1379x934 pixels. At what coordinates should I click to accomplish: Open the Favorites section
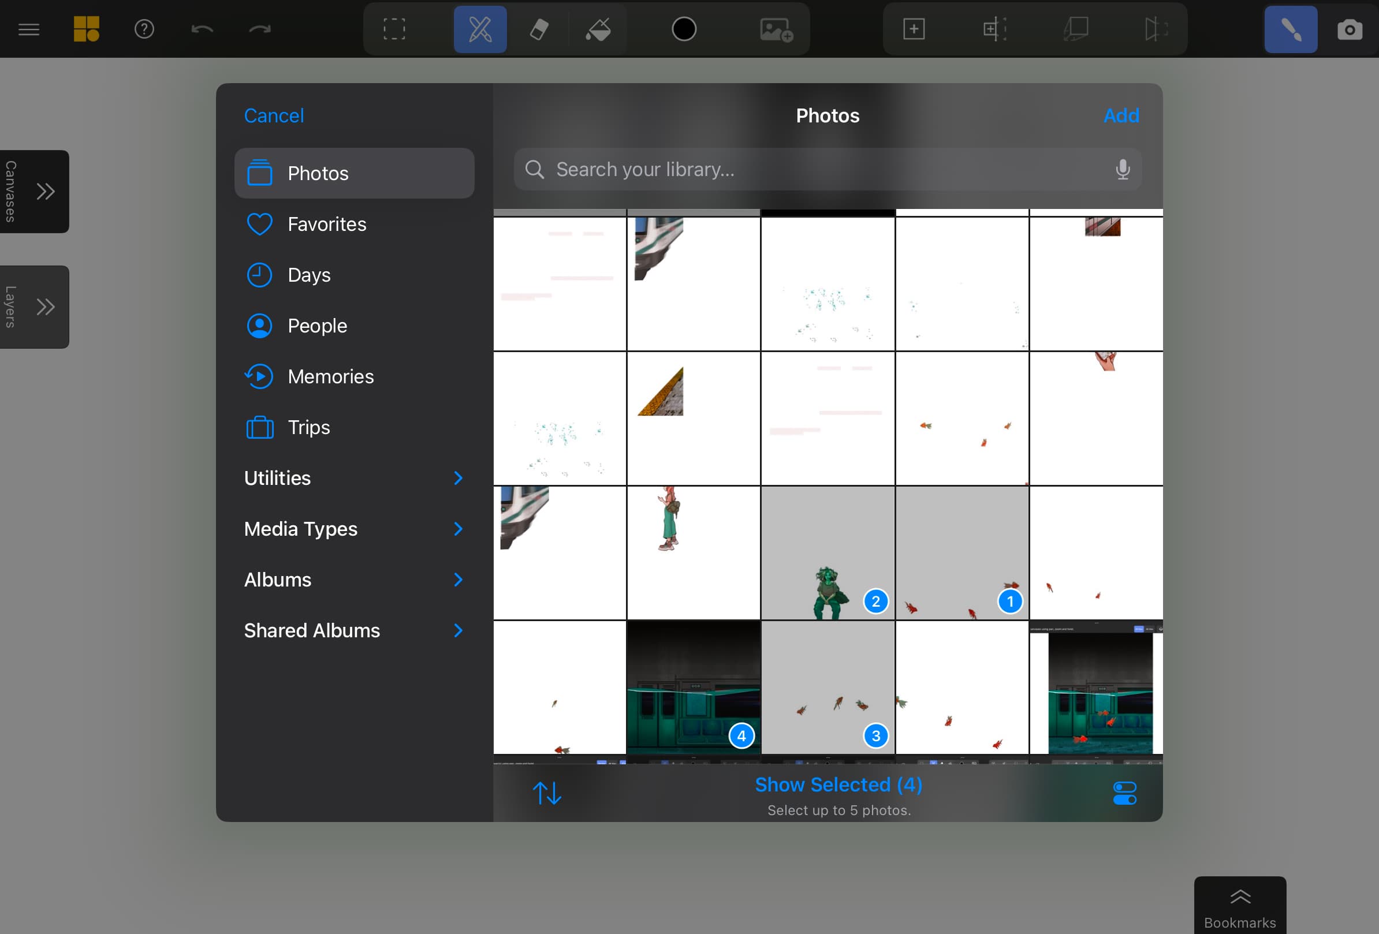pos(326,224)
